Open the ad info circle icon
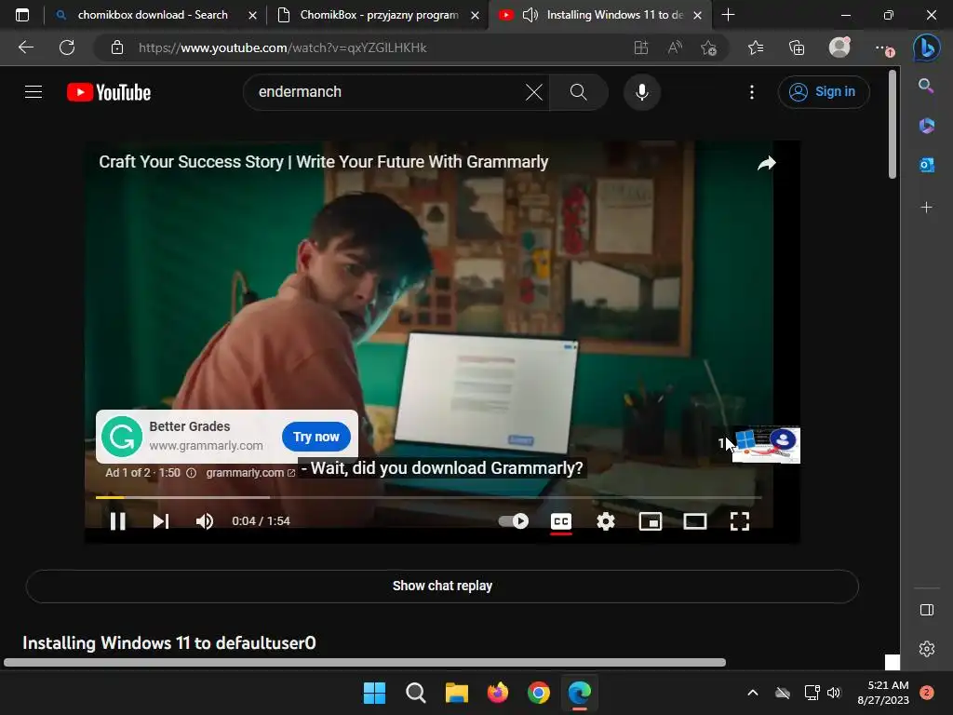 tap(191, 472)
